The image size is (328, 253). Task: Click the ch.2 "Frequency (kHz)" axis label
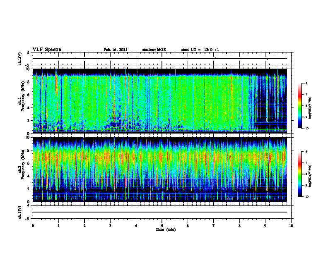pyautogui.click(x=23, y=165)
